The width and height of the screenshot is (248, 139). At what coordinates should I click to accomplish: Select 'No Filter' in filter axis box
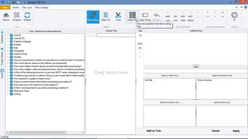tap(148, 80)
